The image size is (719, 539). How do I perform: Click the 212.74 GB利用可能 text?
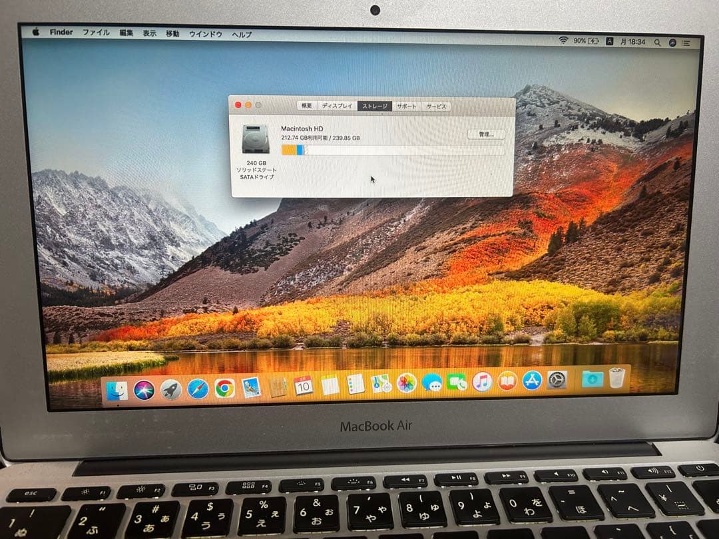tap(304, 138)
